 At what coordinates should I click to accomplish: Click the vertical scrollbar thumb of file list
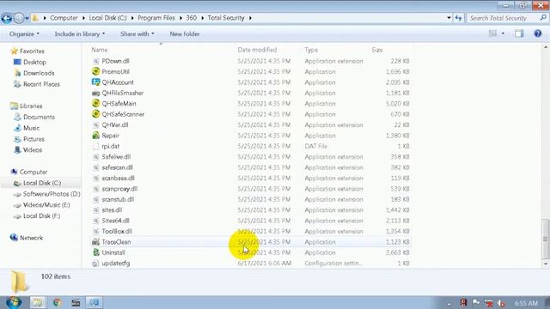tap(545, 239)
